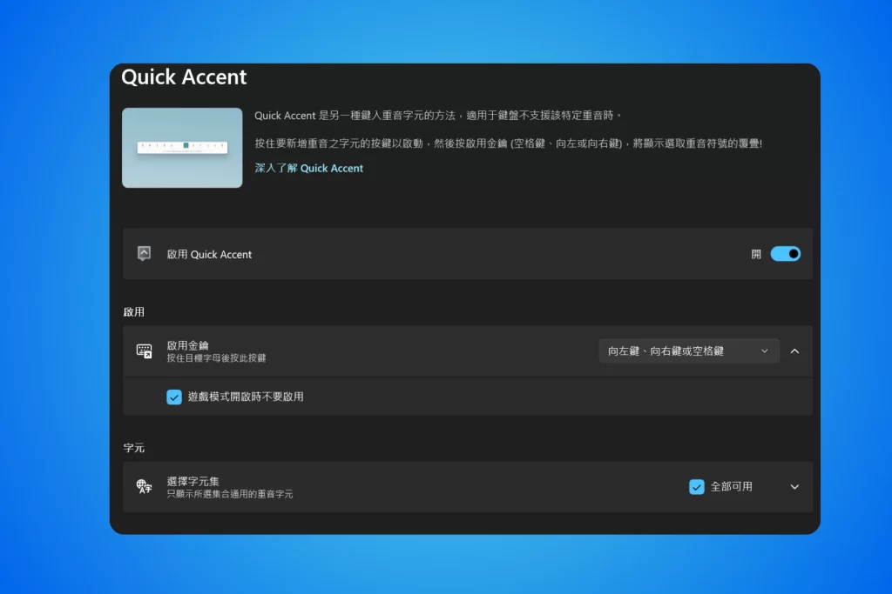Click the 字元 section header

point(133,448)
